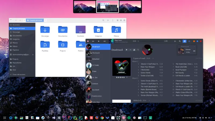The width and height of the screenshot is (215, 121).
Task: Skip to previous track in Lollypop
Action: pyautogui.click(x=93, y=41)
